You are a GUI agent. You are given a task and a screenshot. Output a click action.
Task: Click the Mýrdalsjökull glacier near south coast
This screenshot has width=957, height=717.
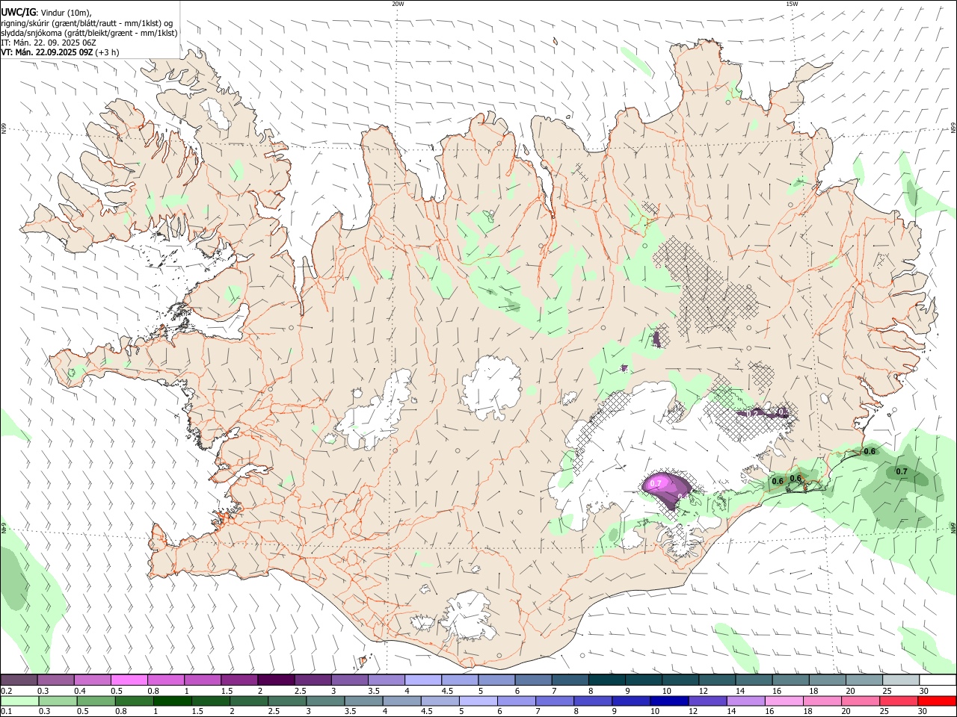(467, 616)
